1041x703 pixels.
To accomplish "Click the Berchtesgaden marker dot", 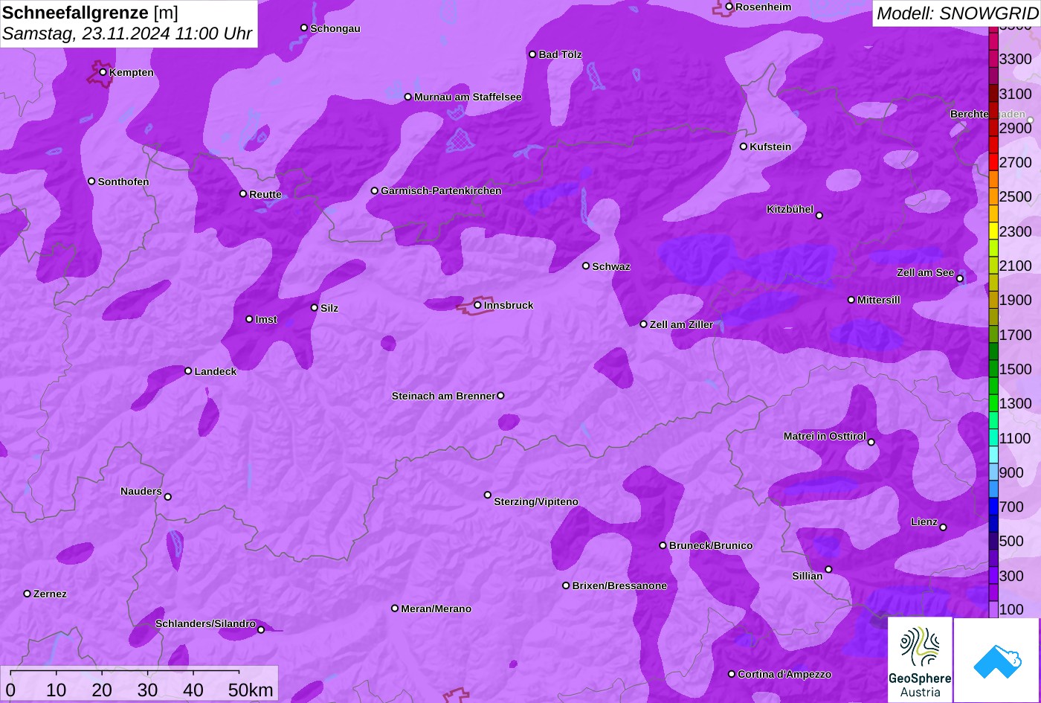I will pyautogui.click(x=1031, y=120).
